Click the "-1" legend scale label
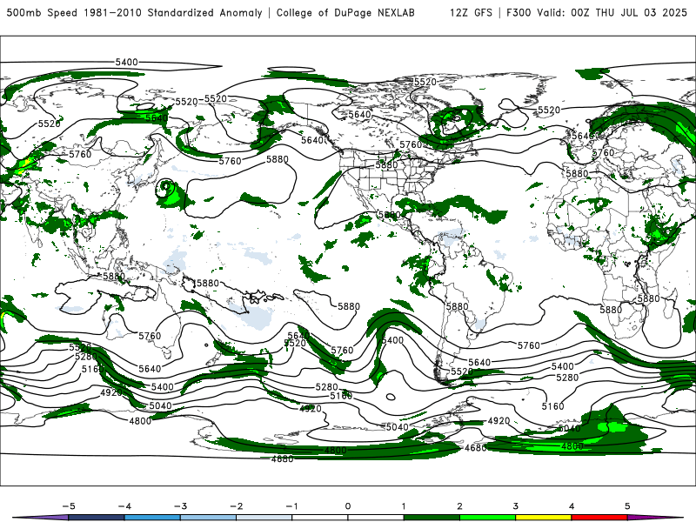Screen dimensions: 696x522 (292, 506)
